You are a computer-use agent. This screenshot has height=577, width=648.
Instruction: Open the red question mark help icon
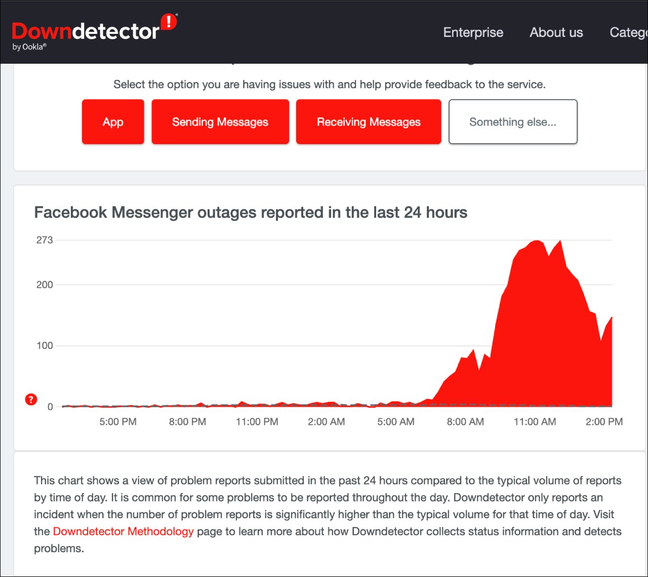click(x=31, y=400)
